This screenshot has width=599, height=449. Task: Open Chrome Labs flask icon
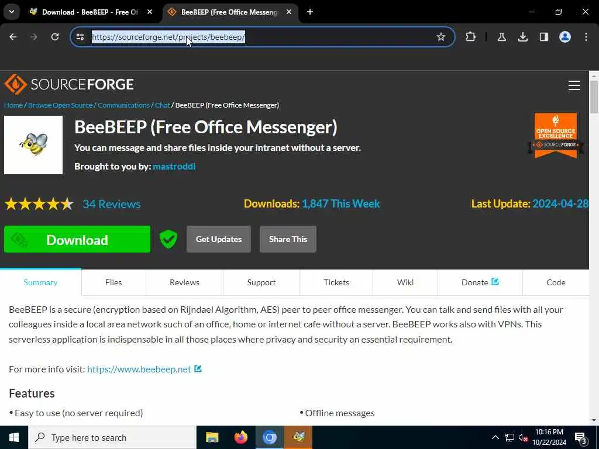pyautogui.click(x=501, y=37)
